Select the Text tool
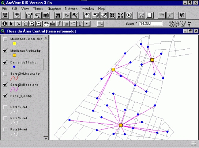199x148 pixels. pyautogui.click(x=80, y=24)
